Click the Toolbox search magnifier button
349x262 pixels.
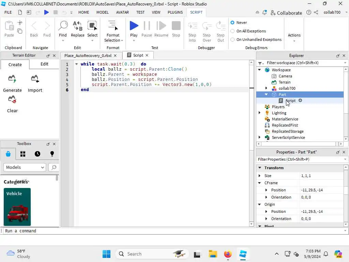(x=54, y=167)
